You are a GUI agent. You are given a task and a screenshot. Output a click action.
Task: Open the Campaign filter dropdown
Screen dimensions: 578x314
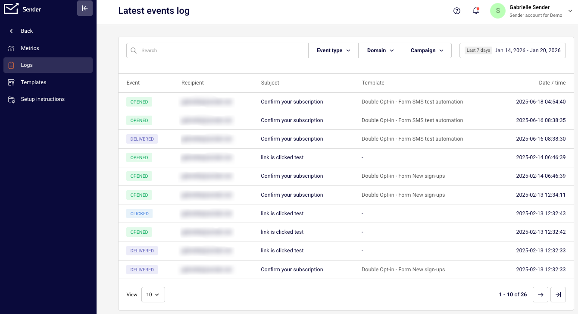(427, 50)
